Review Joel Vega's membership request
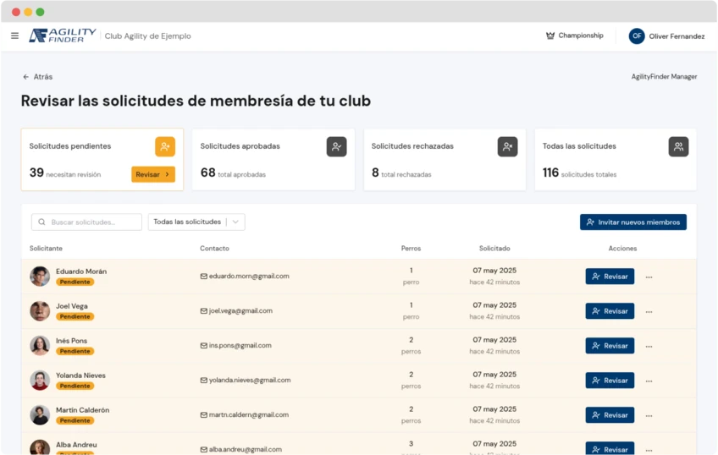The height and width of the screenshot is (455, 718). click(610, 311)
